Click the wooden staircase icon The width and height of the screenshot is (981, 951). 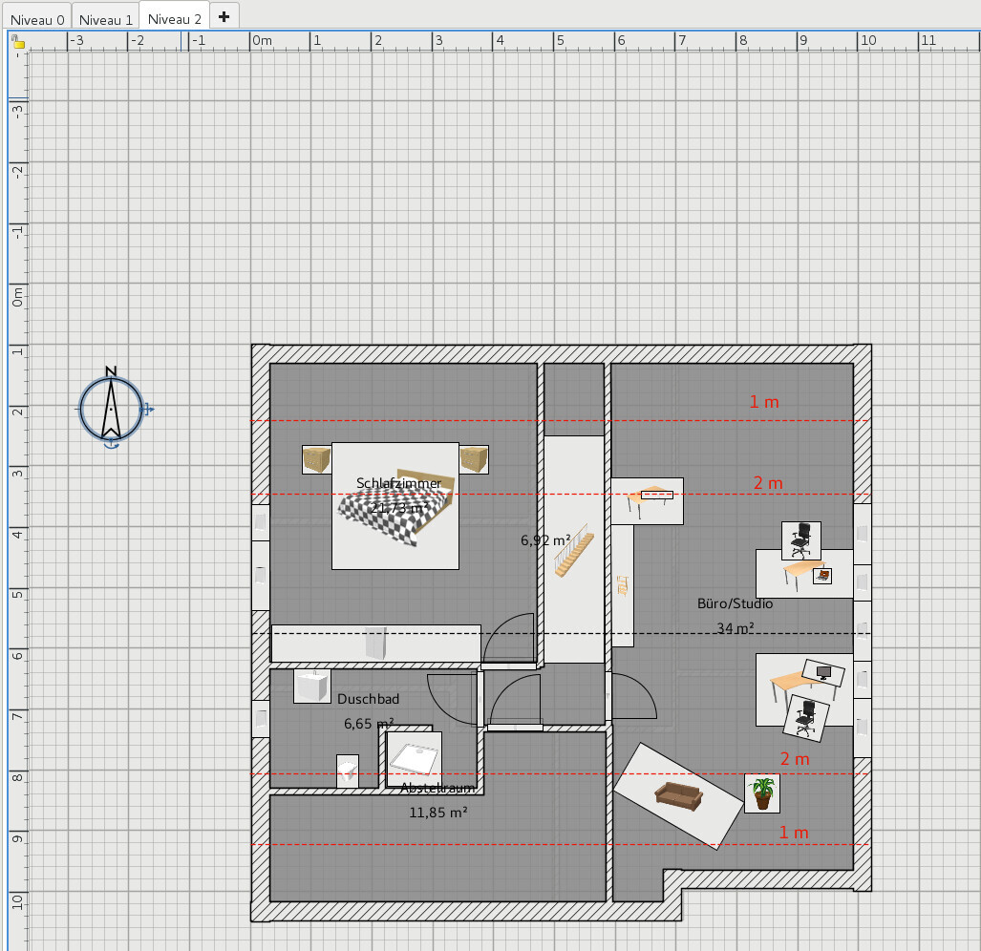point(574,556)
